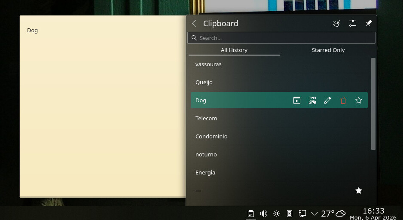Open the clock and calendar popup
The height and width of the screenshot is (220, 403).
tap(373, 214)
